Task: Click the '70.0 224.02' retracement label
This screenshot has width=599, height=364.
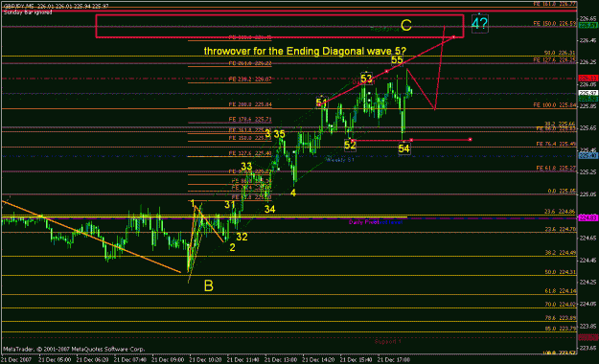Action: (x=560, y=305)
